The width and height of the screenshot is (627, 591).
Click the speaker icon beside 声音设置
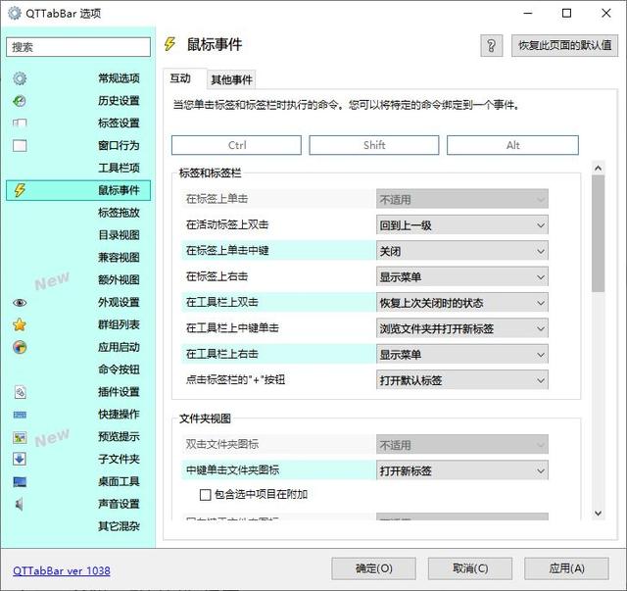(19, 504)
